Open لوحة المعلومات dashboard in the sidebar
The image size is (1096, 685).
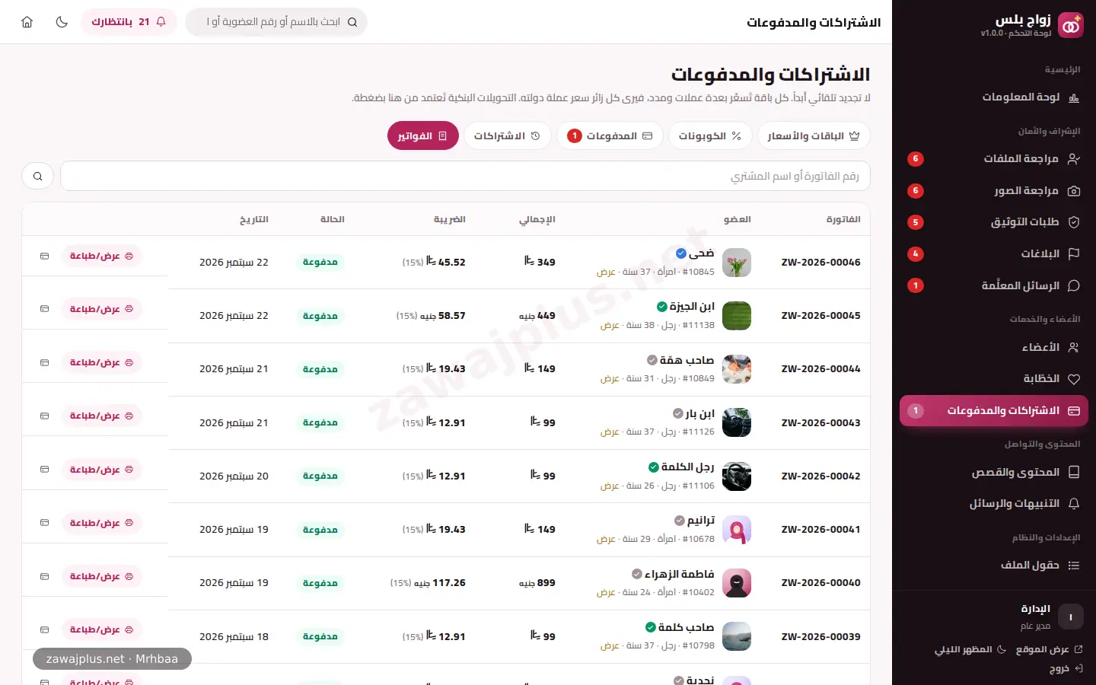pos(994,97)
